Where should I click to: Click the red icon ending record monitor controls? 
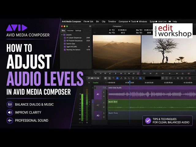tap(189, 73)
